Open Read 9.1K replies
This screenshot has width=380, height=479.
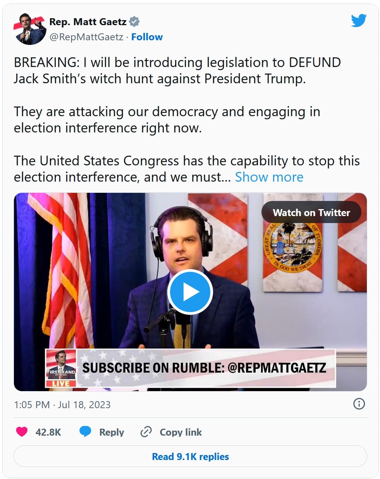tap(190, 457)
